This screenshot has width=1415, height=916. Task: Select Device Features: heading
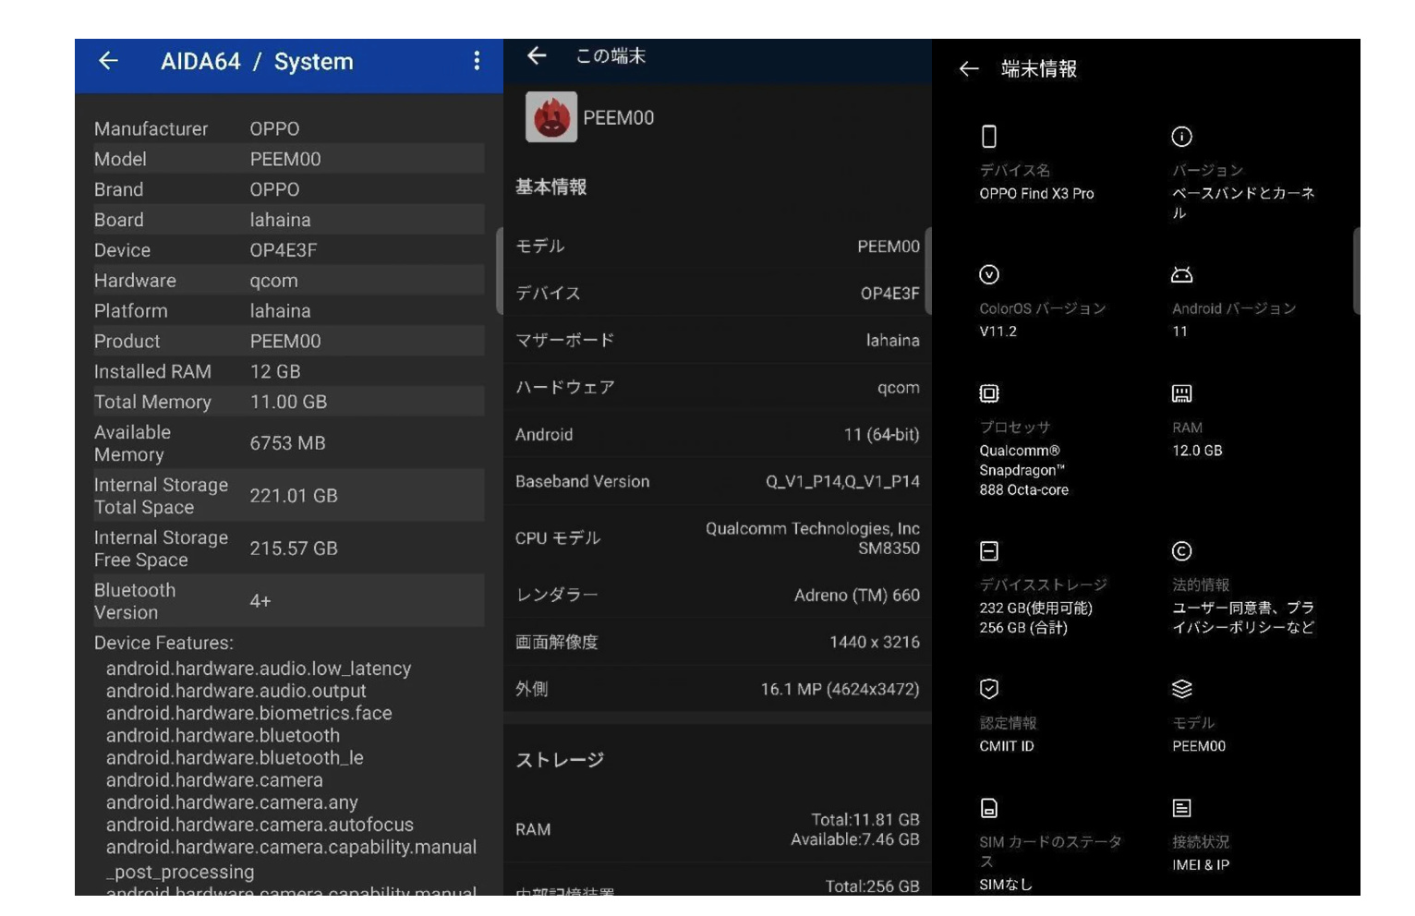(163, 643)
